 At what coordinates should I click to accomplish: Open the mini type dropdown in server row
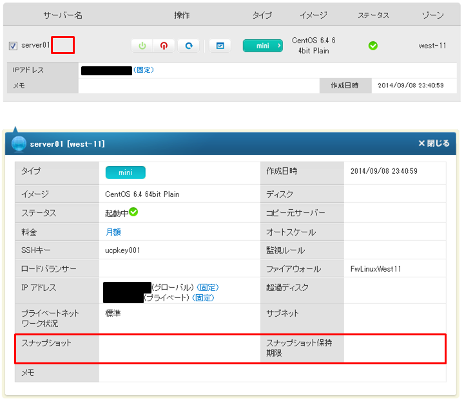tap(263, 46)
